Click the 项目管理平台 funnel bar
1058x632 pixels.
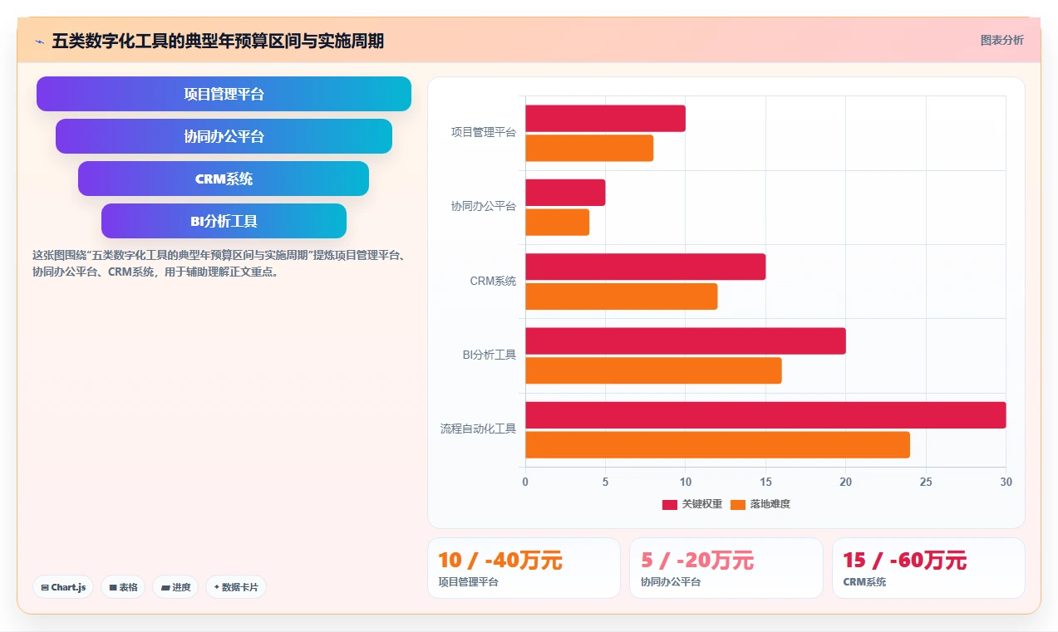tap(224, 94)
